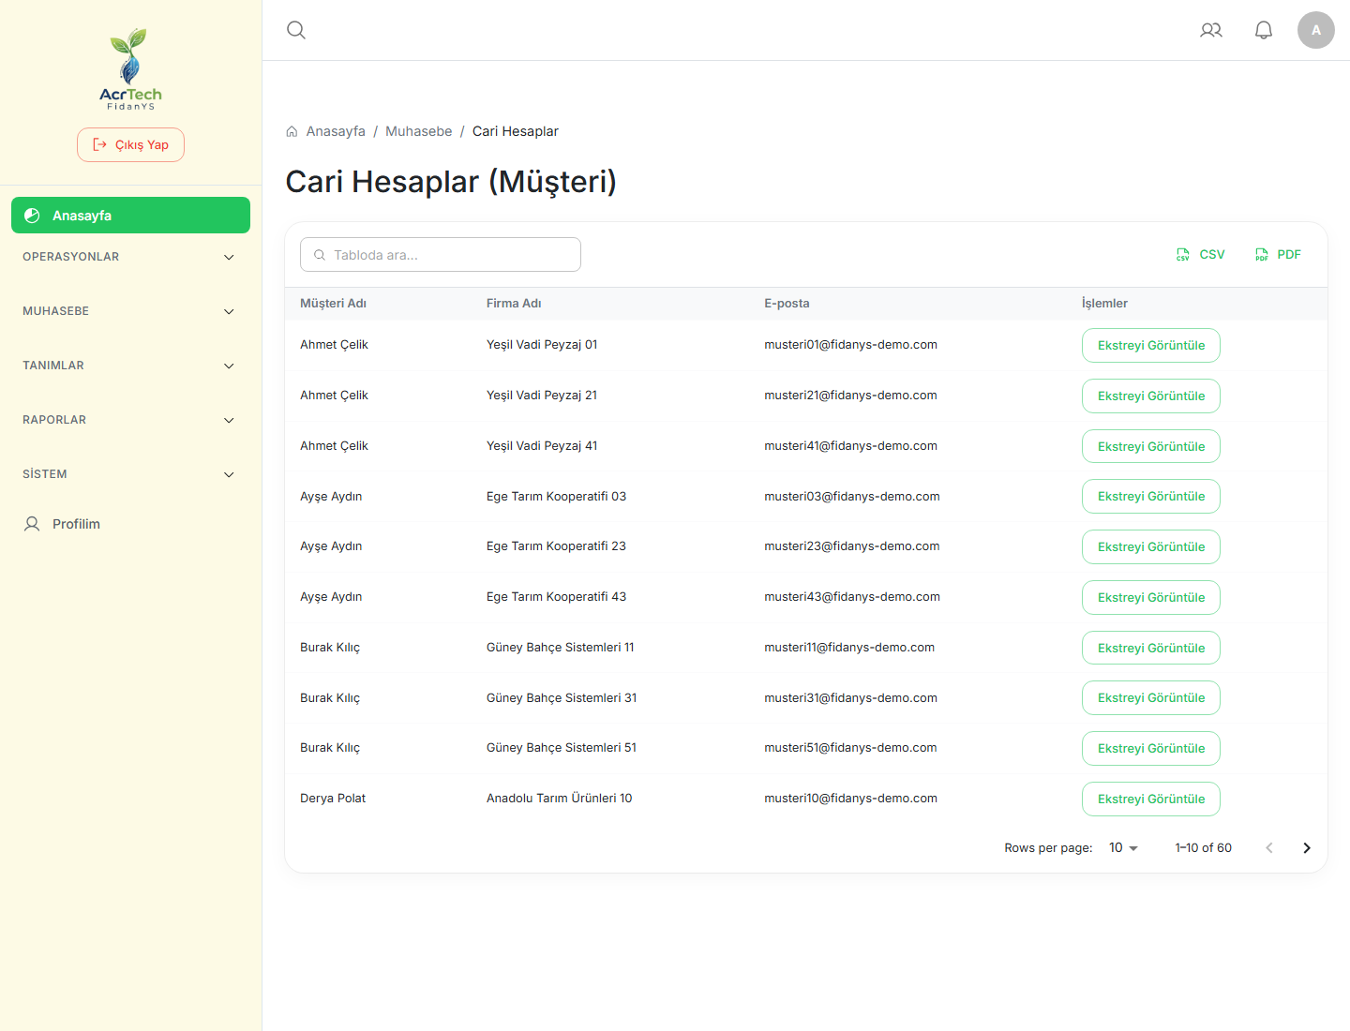Open Profilim in the sidebar
Screen dimensions: 1350x1031
click(x=130, y=524)
